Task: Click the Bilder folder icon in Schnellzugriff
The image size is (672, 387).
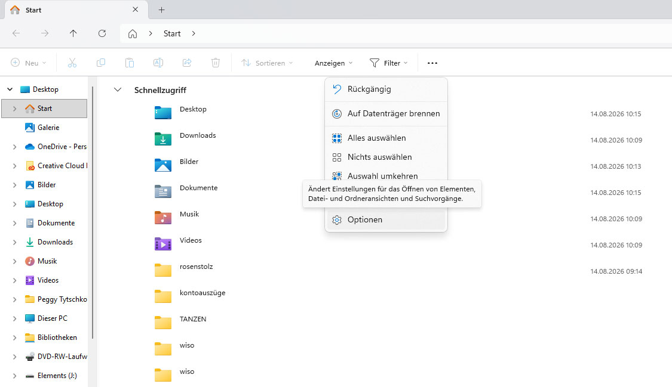Action: tap(163, 165)
